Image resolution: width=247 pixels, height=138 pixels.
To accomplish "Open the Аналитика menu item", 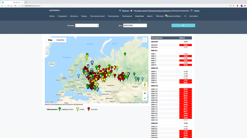I will click(x=139, y=16).
